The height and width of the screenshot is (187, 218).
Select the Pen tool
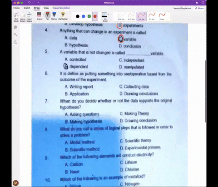(47, 16)
